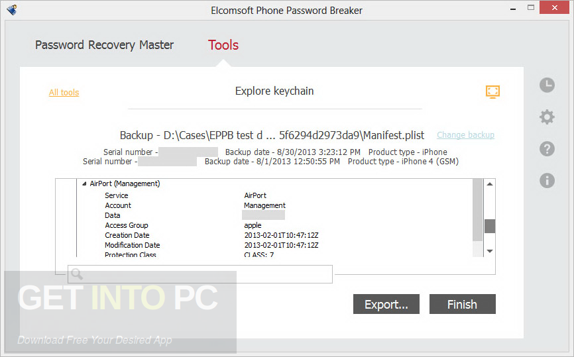Select the Creation Date row label

(x=127, y=235)
